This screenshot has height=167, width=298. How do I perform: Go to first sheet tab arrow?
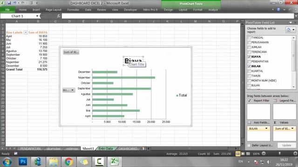pos(3,148)
